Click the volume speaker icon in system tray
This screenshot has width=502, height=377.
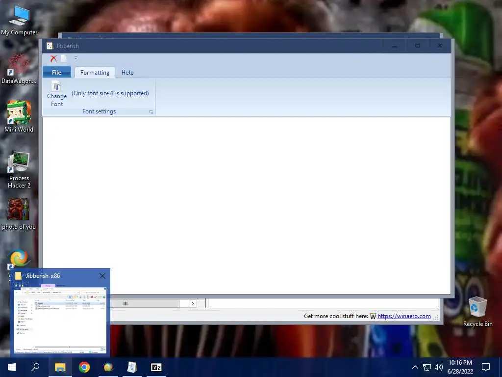point(439,367)
